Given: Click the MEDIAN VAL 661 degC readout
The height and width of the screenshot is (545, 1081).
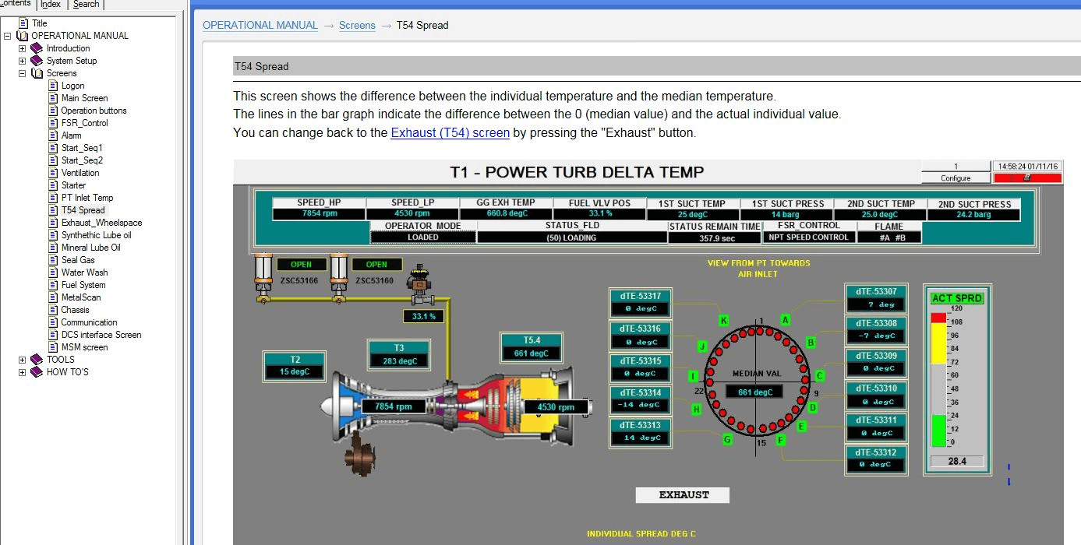Looking at the screenshot, I should [x=754, y=391].
